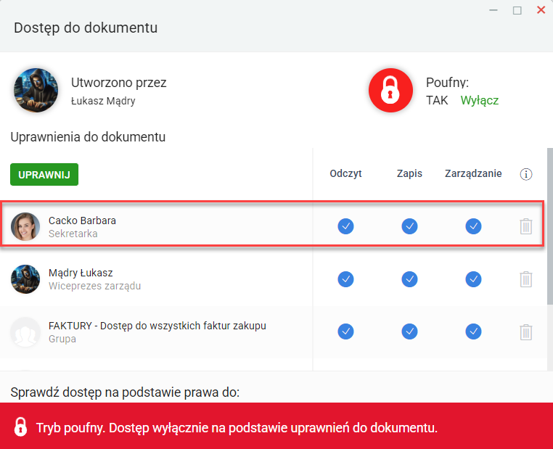Viewport: 553px width, 449px height.
Task: Select FAKTURY - Dostęp do wszystkich faktur zakupu
Action: (157, 326)
